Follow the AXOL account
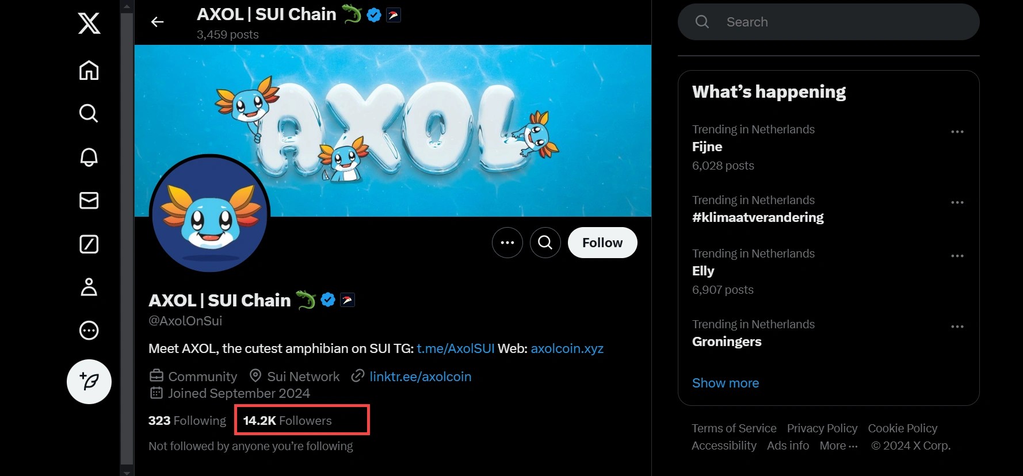Screen dimensions: 1023x476 tap(602, 243)
